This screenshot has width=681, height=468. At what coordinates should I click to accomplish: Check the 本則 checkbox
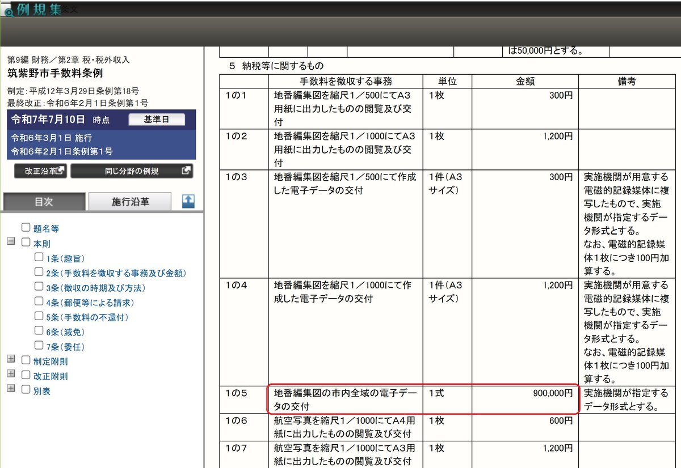click(26, 242)
